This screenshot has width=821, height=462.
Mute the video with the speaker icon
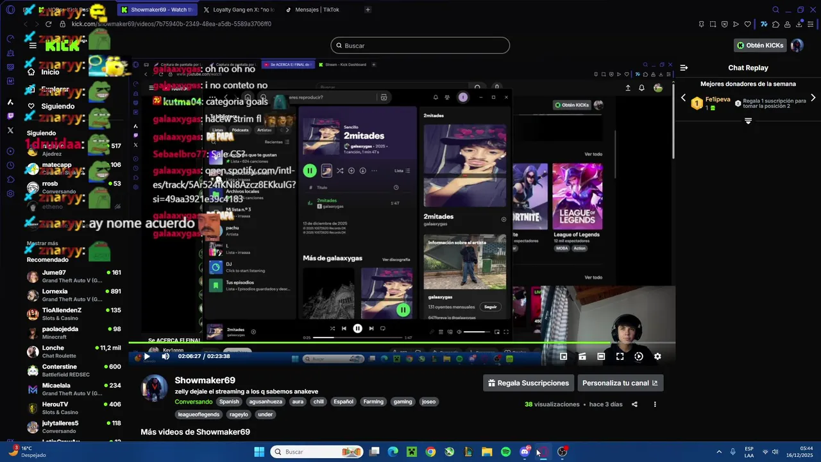pyautogui.click(x=165, y=356)
